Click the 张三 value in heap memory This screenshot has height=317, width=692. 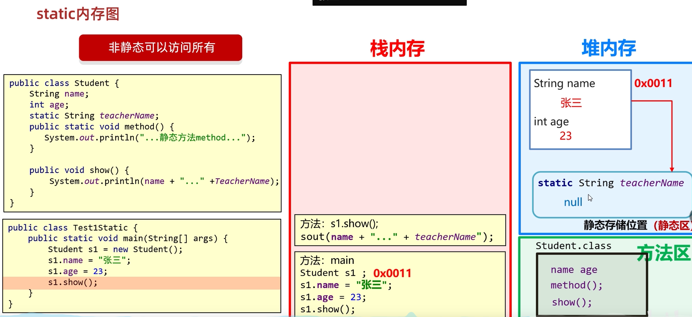click(x=571, y=103)
